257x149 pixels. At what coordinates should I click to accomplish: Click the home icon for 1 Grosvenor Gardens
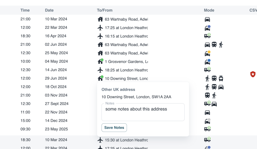(100, 61)
